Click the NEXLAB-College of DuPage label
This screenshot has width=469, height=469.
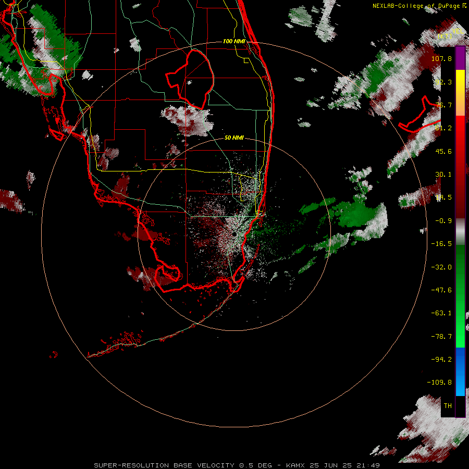tap(419, 6)
